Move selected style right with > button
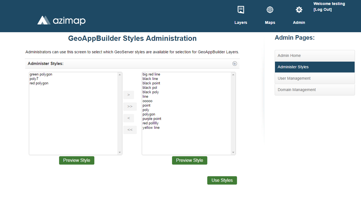 tap(128, 95)
